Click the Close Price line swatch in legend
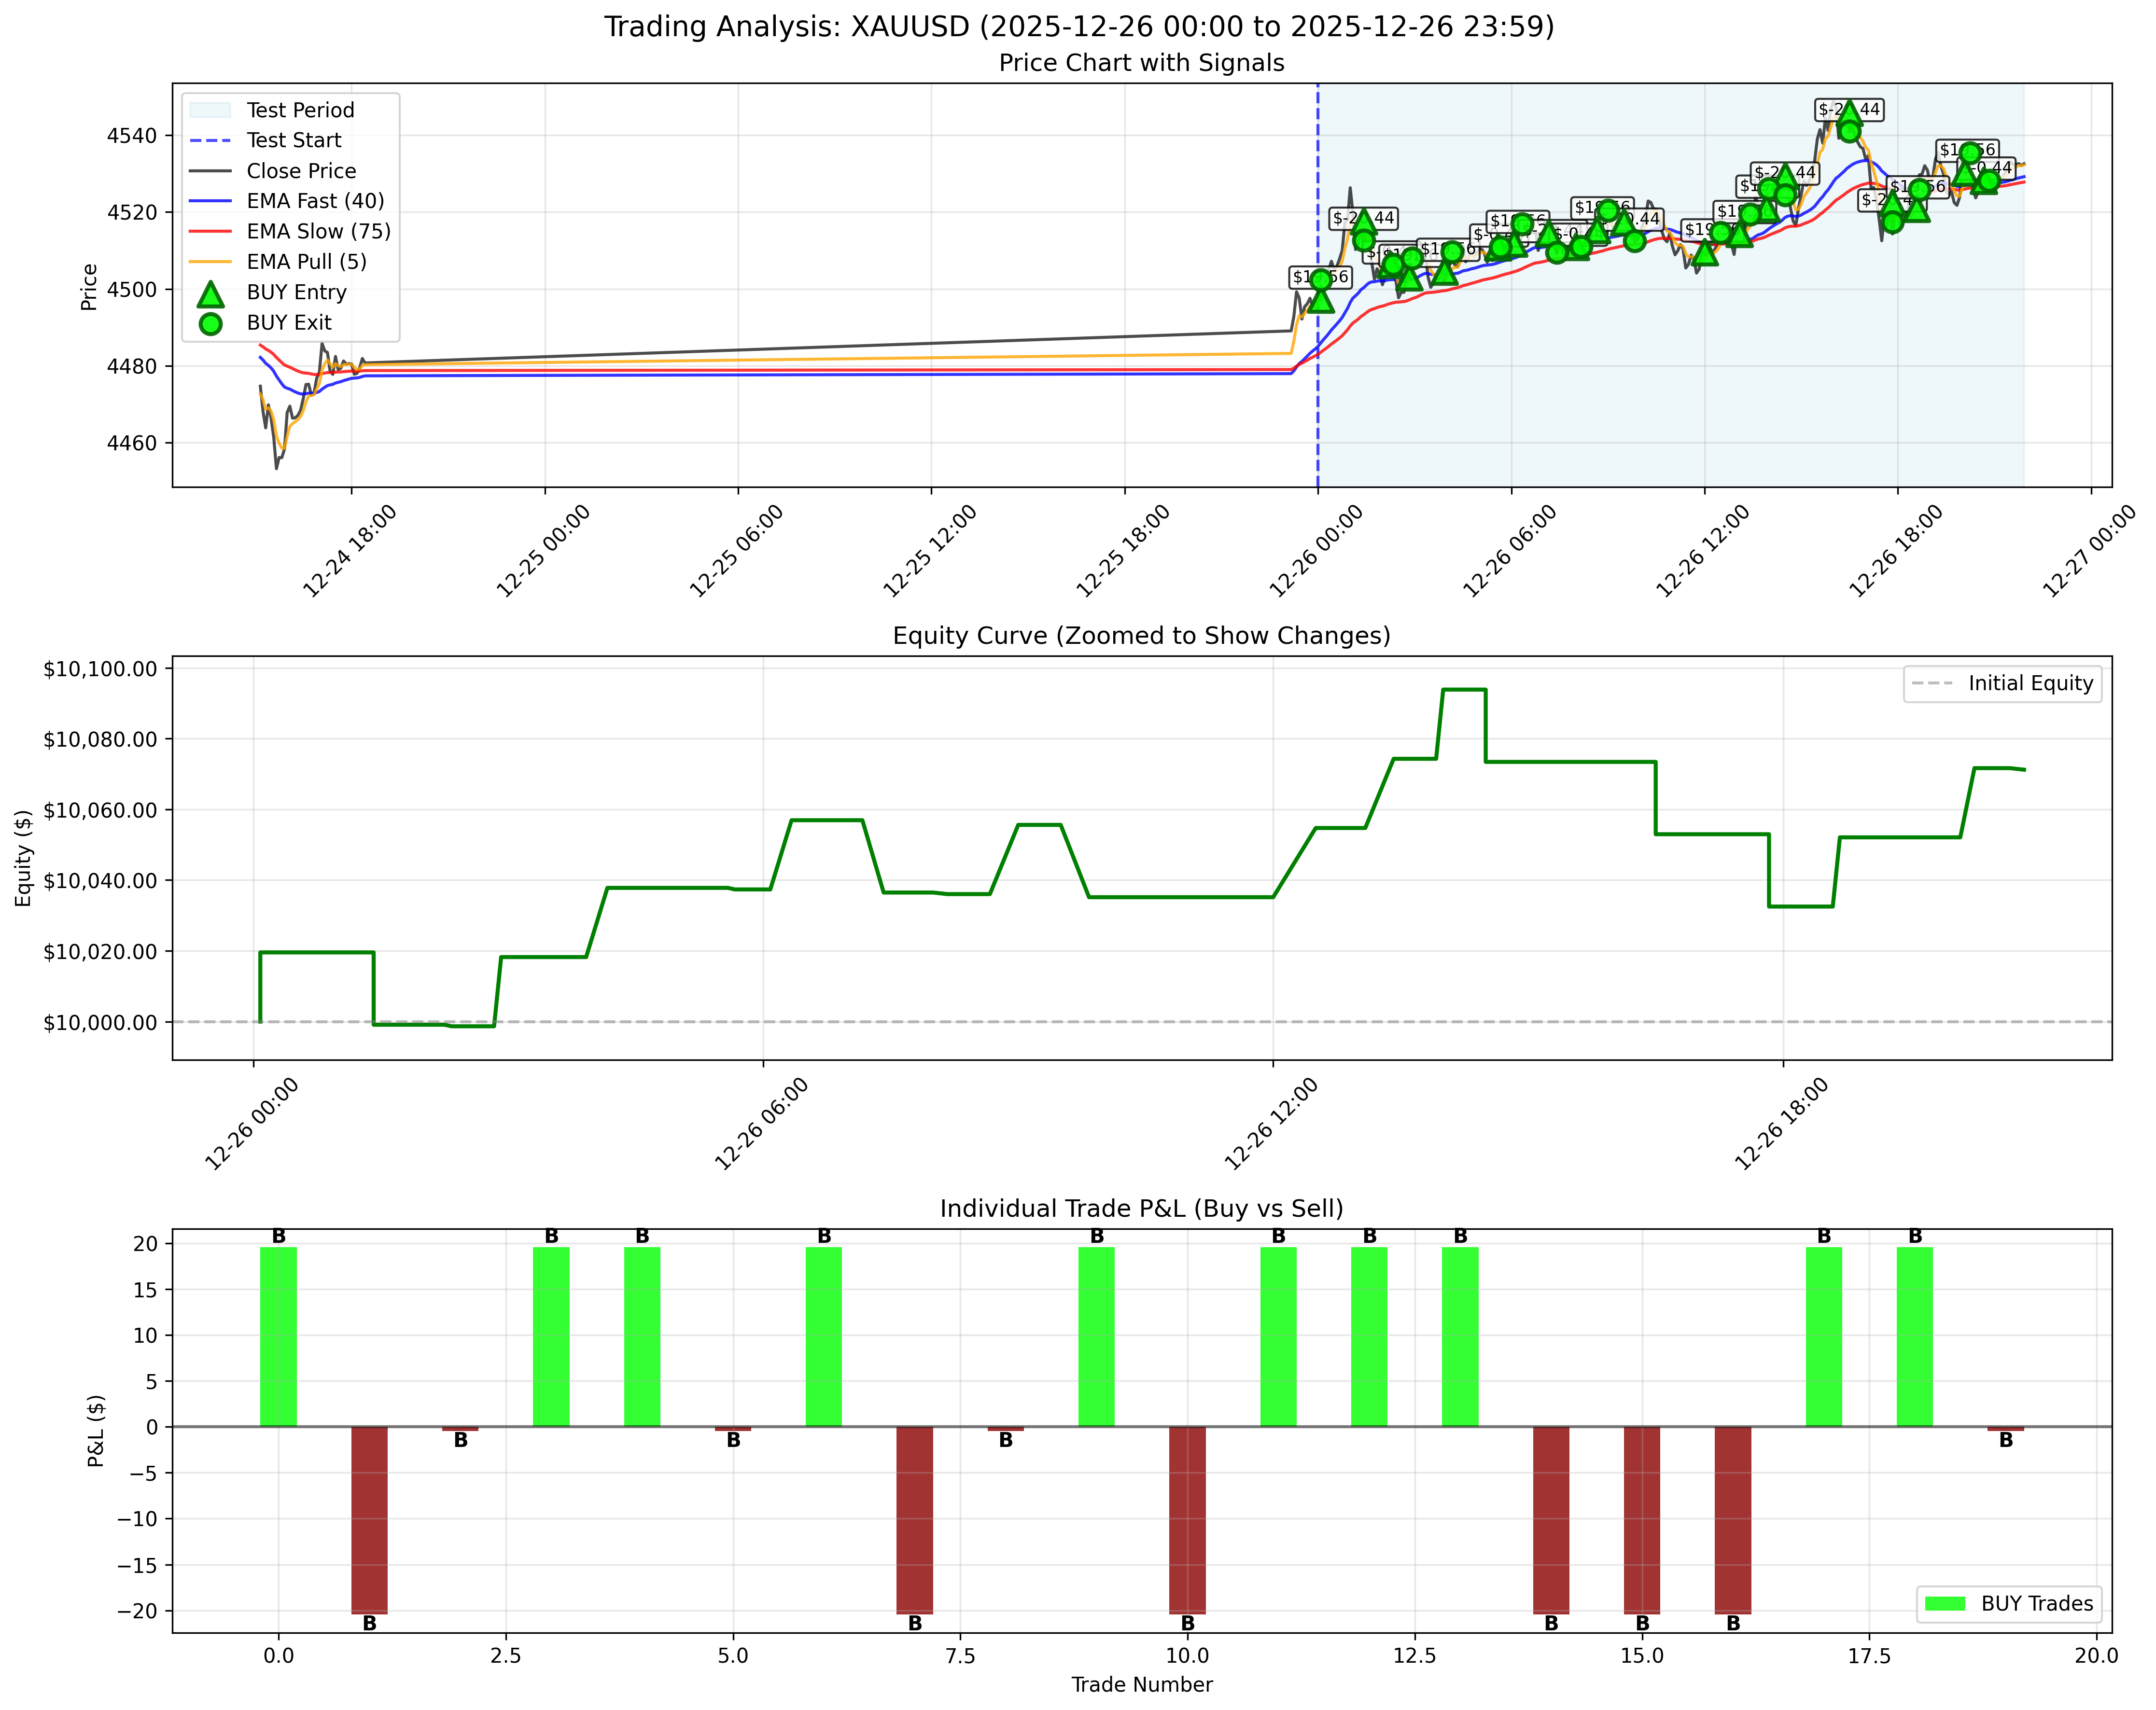The height and width of the screenshot is (1710, 2156). click(x=210, y=171)
